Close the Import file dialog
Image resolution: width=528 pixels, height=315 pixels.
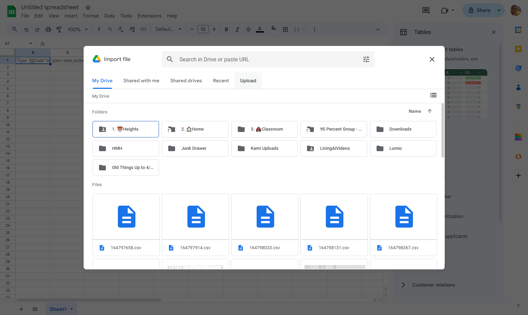[x=432, y=59]
